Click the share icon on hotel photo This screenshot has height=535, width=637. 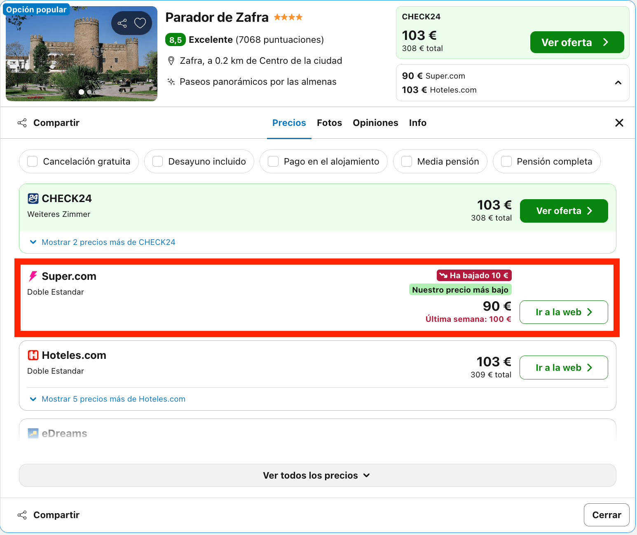click(x=122, y=23)
